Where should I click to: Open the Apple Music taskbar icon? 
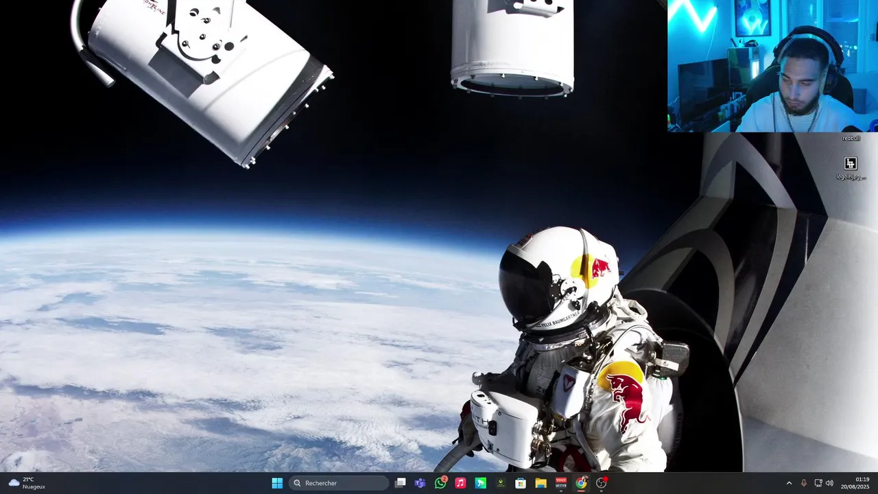[460, 483]
